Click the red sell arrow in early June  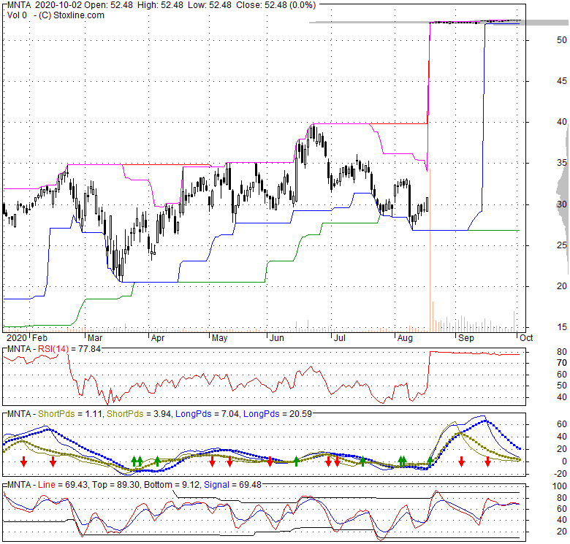(270, 461)
